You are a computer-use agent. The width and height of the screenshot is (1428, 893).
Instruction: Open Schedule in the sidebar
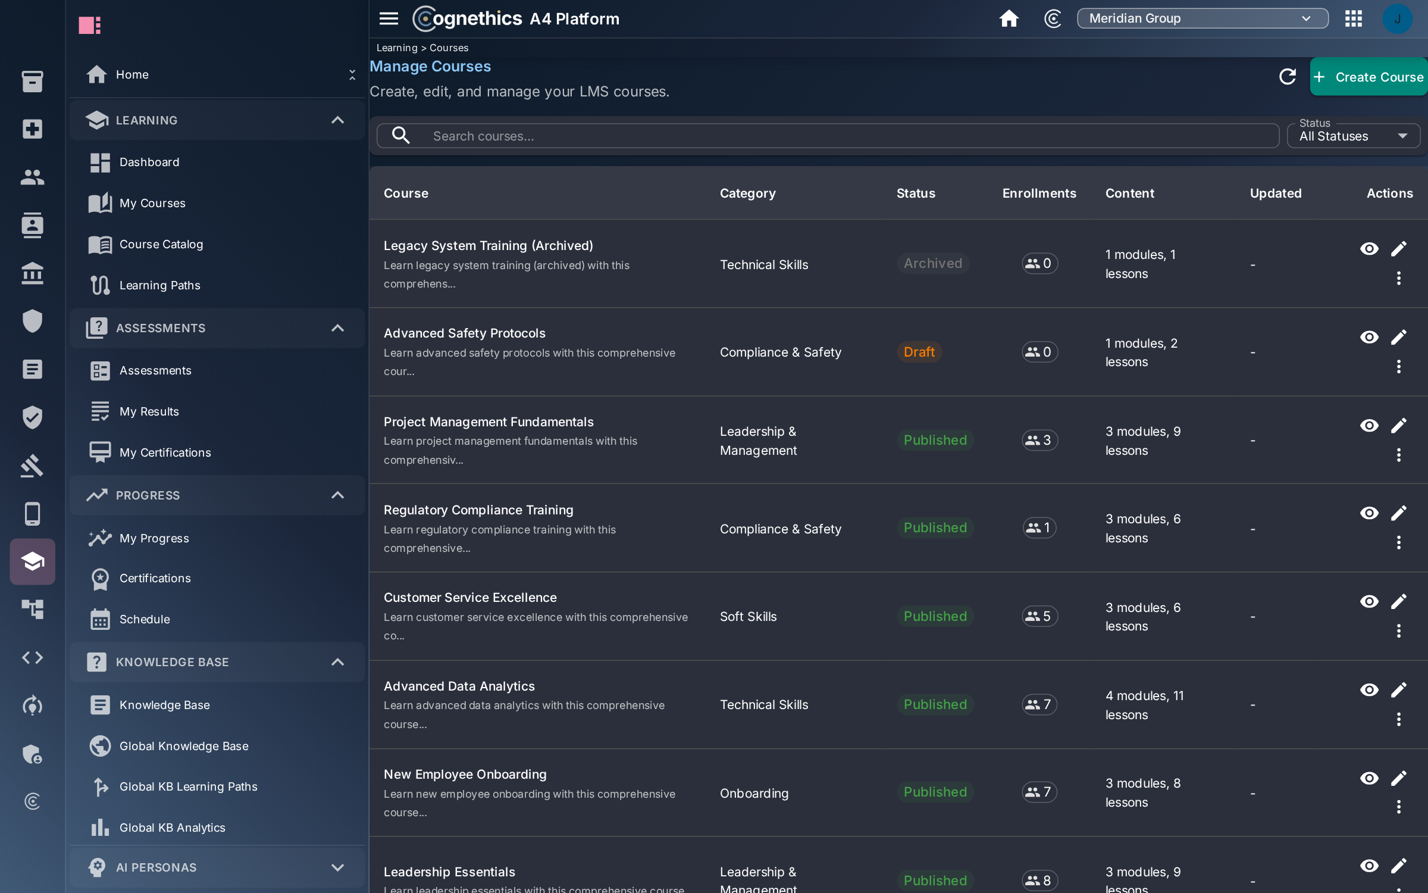pyautogui.click(x=217, y=619)
